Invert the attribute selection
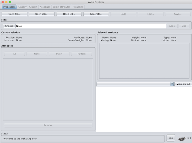The image size is (192, 143). click(x=59, y=54)
